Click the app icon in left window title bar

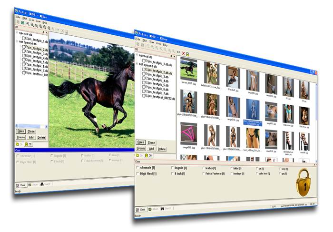16,10
